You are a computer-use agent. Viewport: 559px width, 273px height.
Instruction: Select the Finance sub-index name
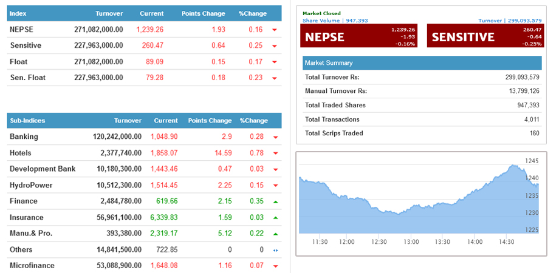click(x=24, y=201)
